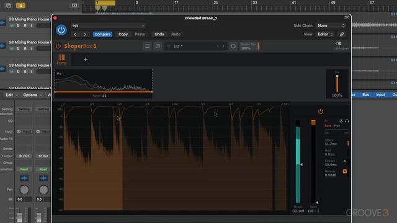Click the Bands headphone solo icon
This screenshot has height=223, width=397.
click(x=104, y=95)
